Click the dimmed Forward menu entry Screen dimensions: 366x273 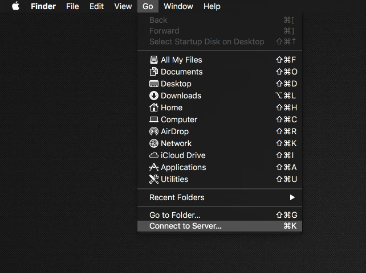click(x=219, y=31)
